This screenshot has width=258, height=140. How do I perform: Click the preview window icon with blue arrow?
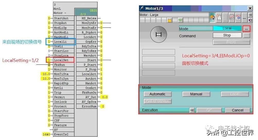[238, 17]
